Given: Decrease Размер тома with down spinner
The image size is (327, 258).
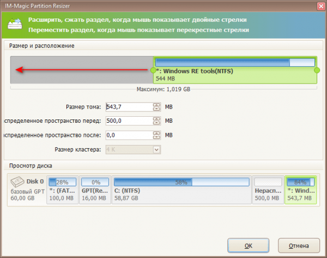Looking at the screenshot, I should click(156, 109).
